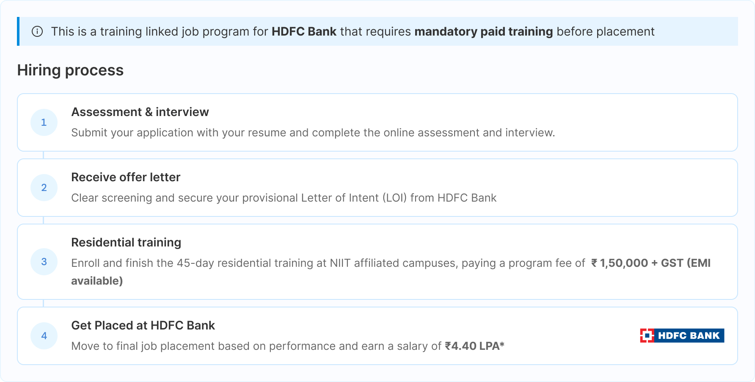Click the training linked job program banner
Viewport: 755px width, 382px height.
[377, 31]
